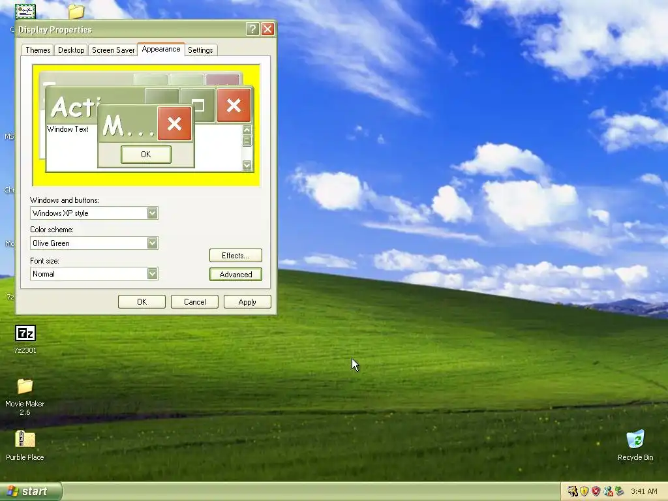Click the yellow warning shield tray icon

[584, 491]
